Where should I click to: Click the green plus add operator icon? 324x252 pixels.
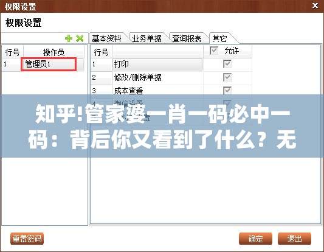pos(69,38)
